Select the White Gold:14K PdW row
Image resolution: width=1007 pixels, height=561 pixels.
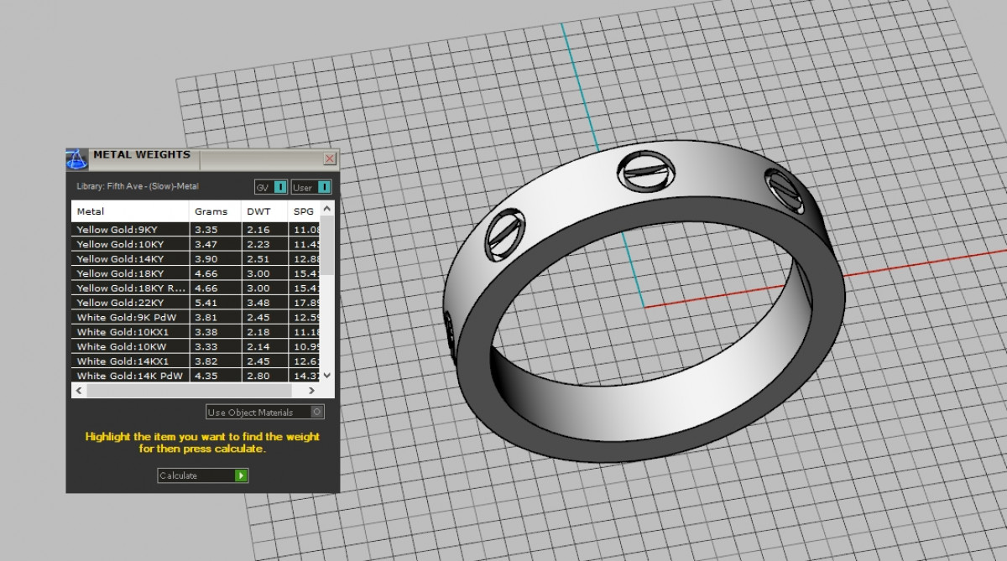pyautogui.click(x=129, y=376)
